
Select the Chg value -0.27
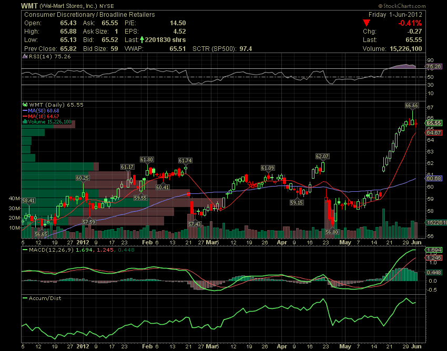(414, 32)
